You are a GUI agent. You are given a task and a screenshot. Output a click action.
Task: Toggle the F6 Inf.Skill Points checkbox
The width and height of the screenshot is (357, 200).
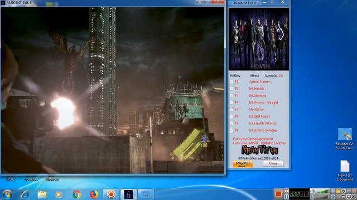(231, 116)
